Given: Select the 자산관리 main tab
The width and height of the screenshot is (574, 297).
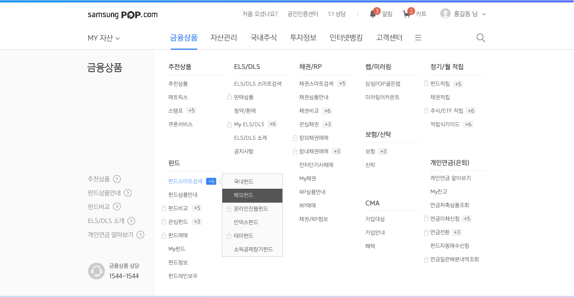Looking at the screenshot, I should pos(224,38).
